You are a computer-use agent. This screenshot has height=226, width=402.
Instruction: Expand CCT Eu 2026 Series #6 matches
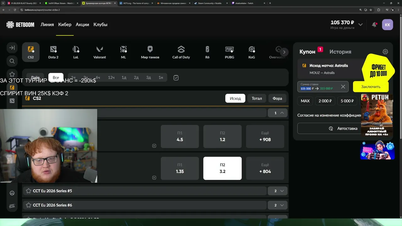tap(278, 205)
